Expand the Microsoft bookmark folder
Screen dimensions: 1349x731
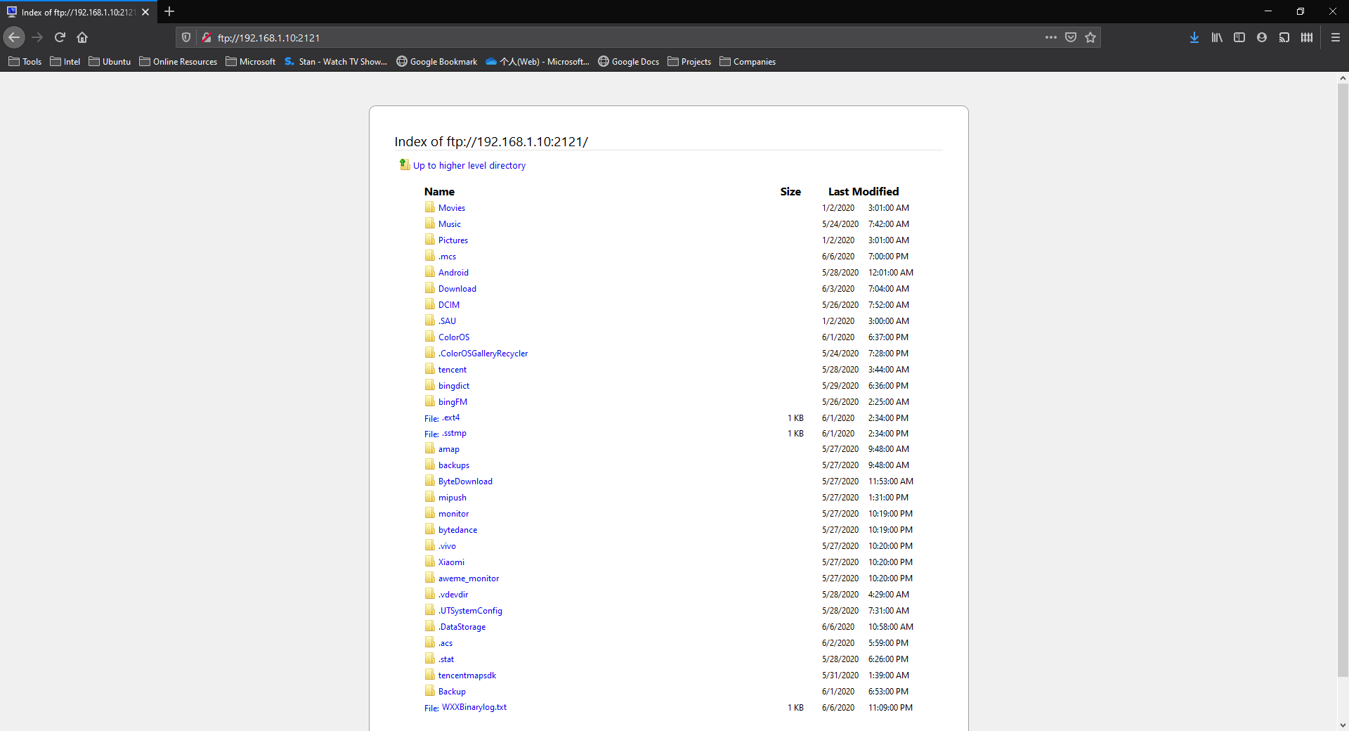click(x=250, y=62)
